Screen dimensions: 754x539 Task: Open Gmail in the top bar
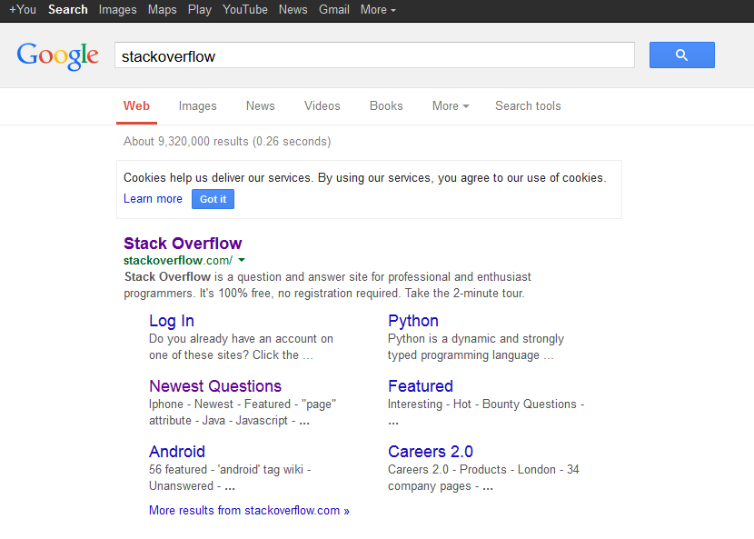(x=334, y=10)
